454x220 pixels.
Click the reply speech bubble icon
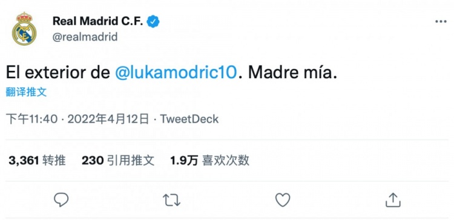[x=61, y=200]
